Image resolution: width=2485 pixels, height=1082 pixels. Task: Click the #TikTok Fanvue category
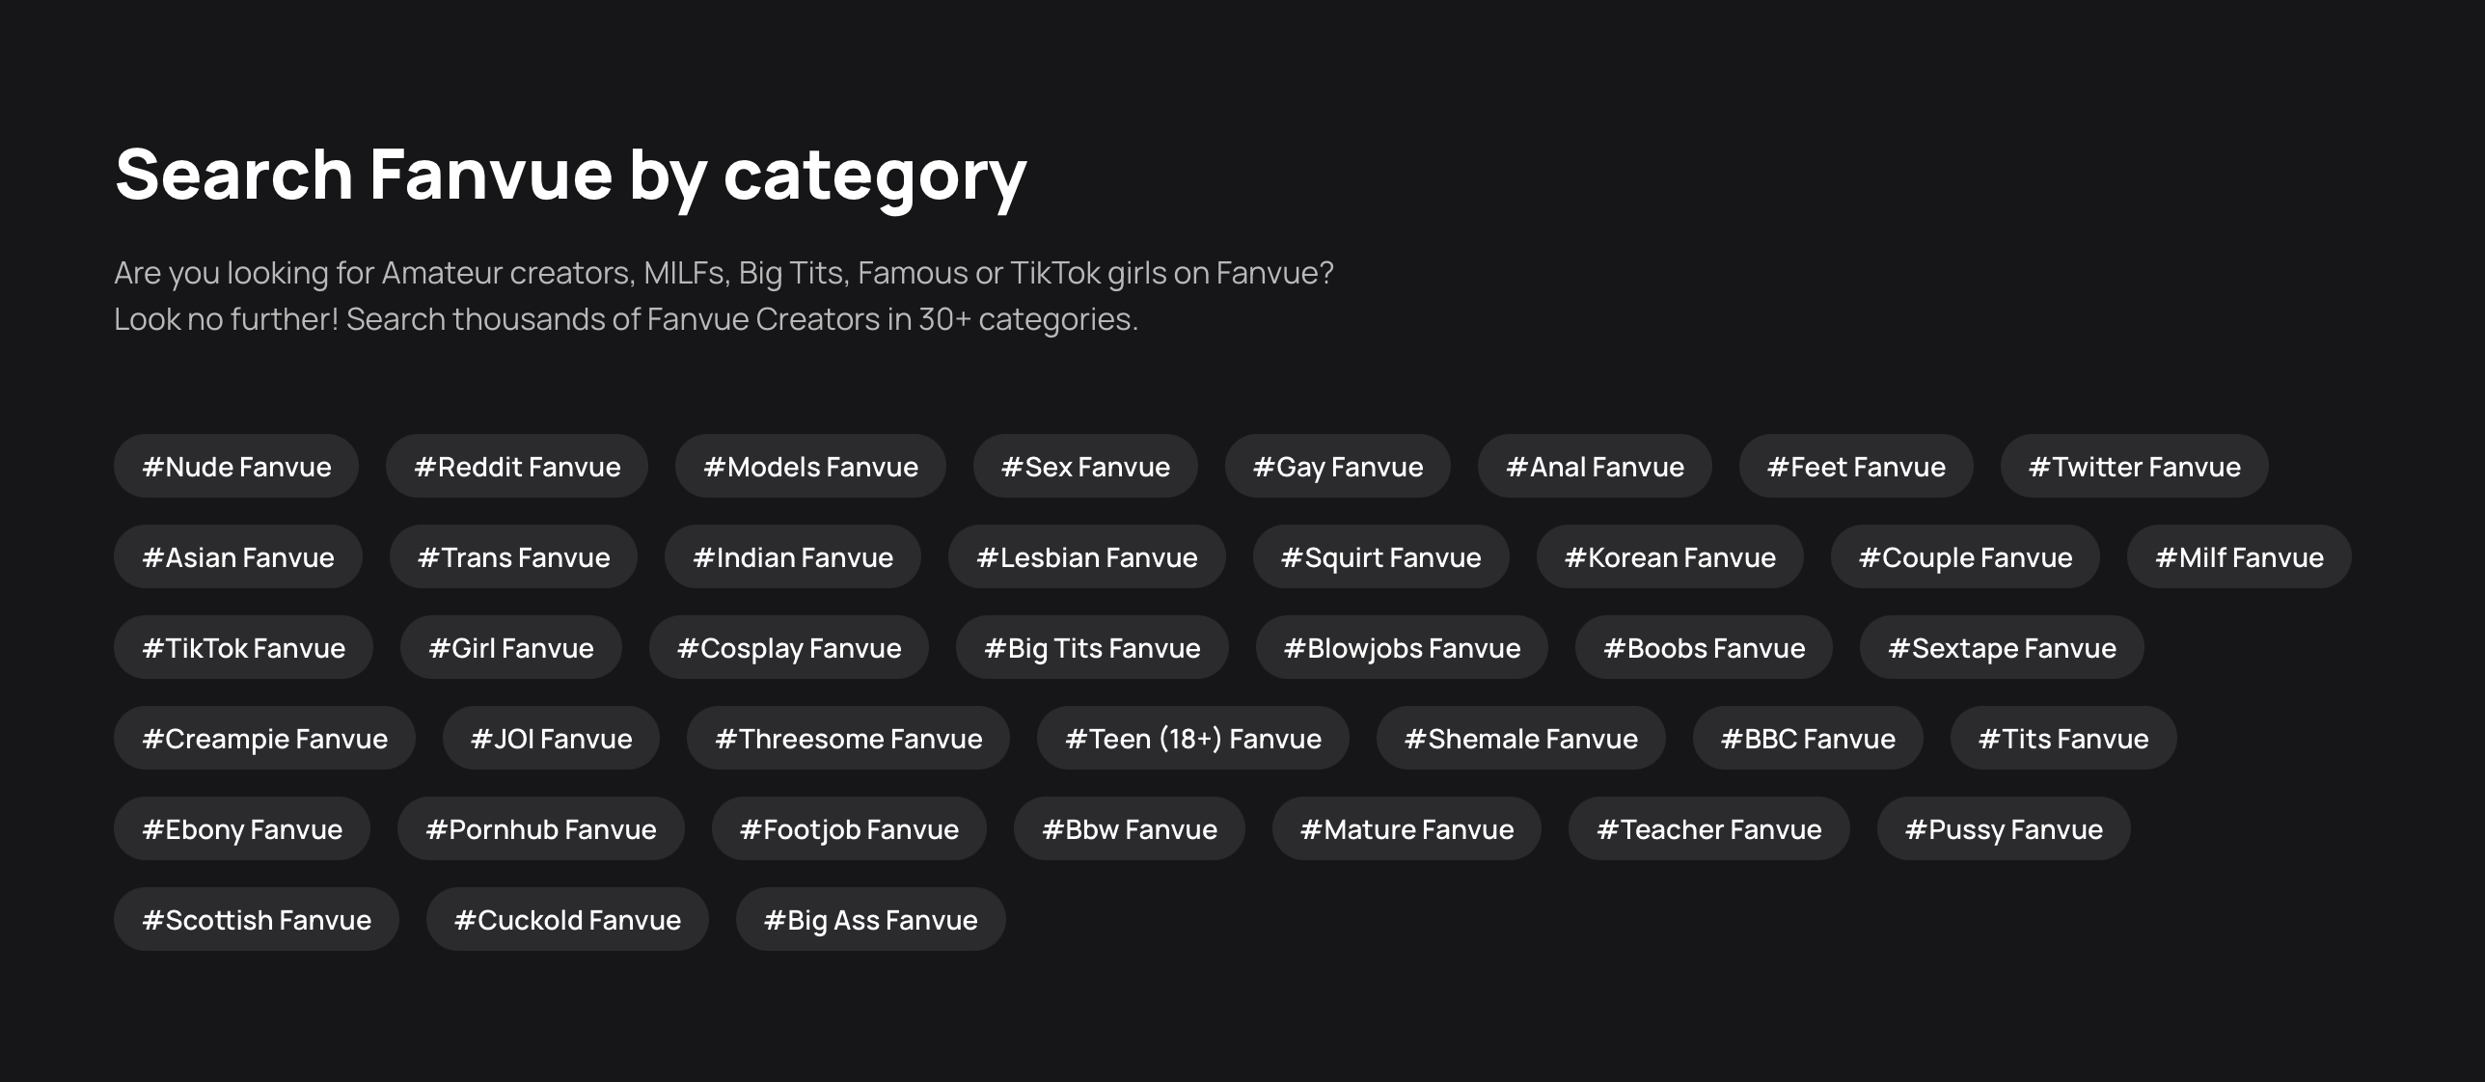pyautogui.click(x=243, y=648)
